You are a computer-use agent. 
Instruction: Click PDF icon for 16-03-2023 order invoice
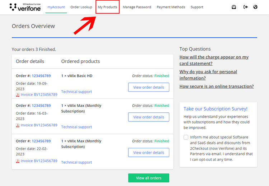18,125
